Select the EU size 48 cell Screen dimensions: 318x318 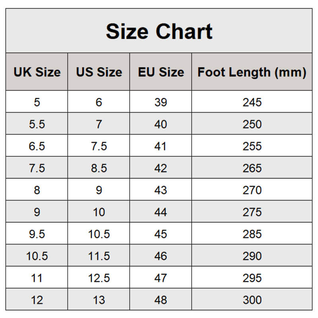click(x=161, y=300)
